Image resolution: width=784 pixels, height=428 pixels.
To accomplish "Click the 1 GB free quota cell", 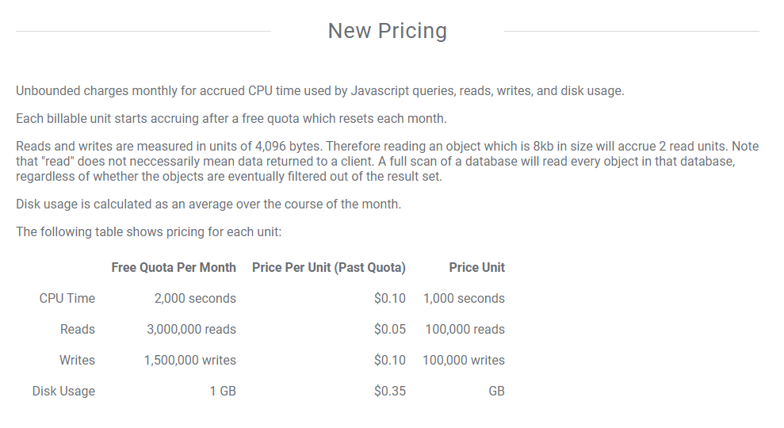I will point(223,391).
